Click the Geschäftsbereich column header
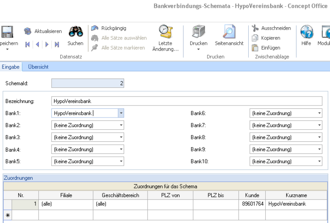 coord(120,195)
